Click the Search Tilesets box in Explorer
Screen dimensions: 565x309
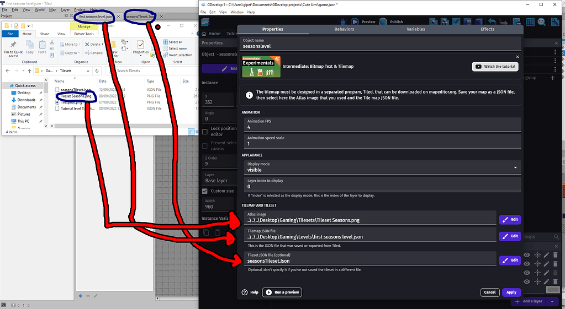tap(151, 71)
